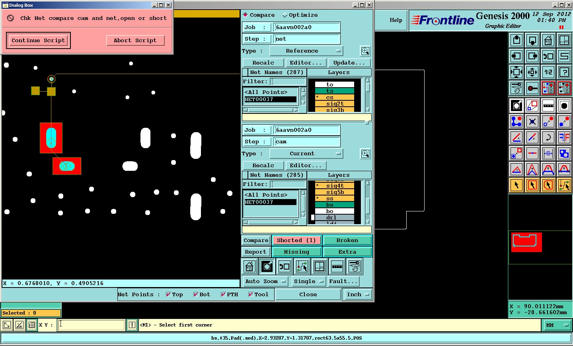Click Abort Script in Dialog Box
Screen dimensions: 573x346
coord(135,40)
